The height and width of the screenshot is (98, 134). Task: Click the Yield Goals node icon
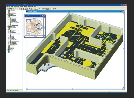click(9, 47)
